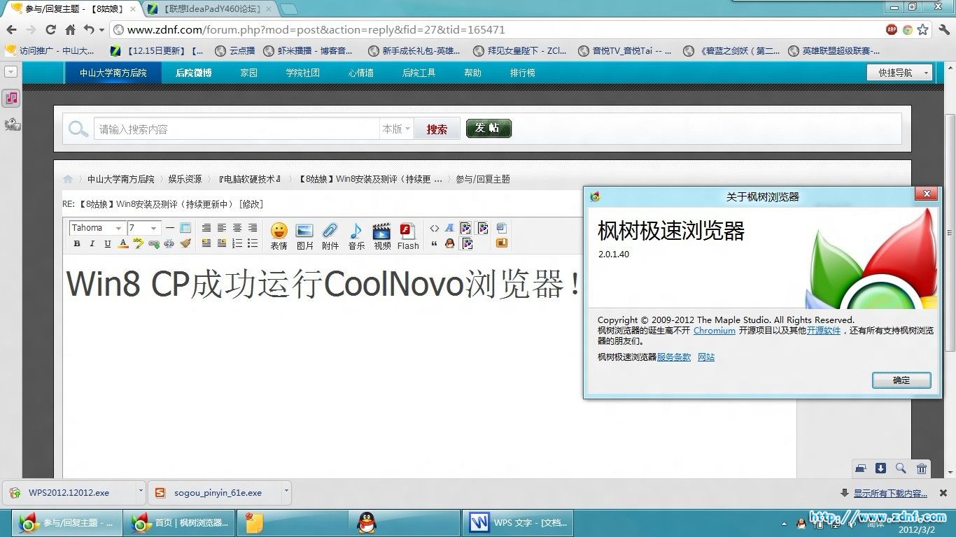Screen dimensions: 956x537
Task: Click the 搜索 search button
Action: (x=437, y=129)
